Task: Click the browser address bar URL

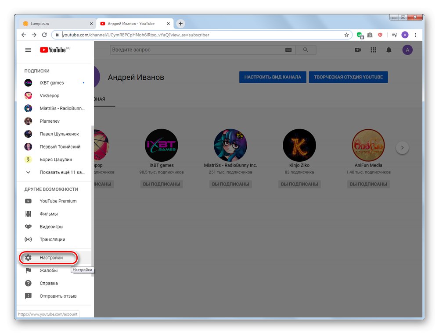Action: (x=136, y=35)
